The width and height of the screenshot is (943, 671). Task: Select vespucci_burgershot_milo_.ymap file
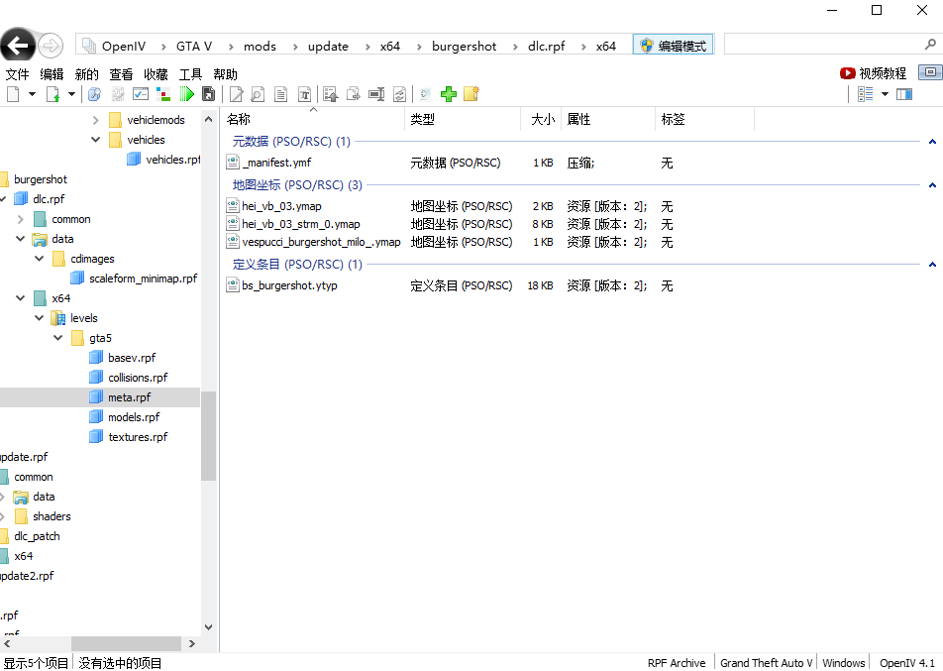321,242
